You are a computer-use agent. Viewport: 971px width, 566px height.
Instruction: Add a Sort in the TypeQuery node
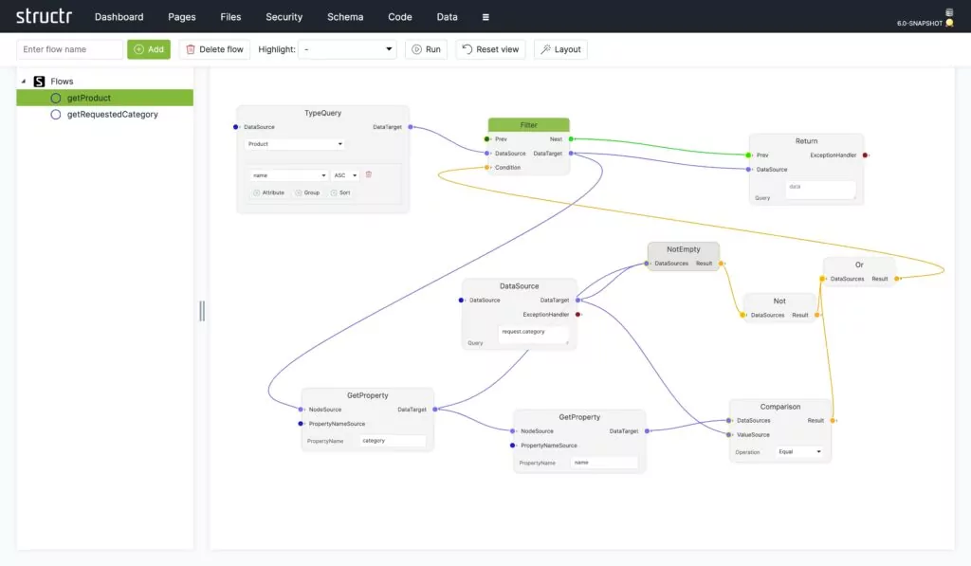tap(340, 192)
